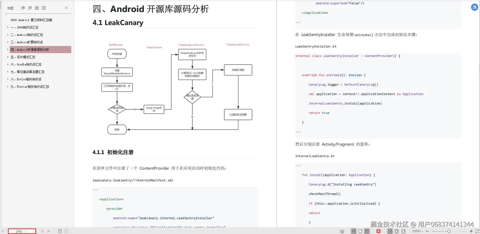Click the LeakSentryInstaller.kt filename text
Image resolution: width=480 pixels, height=234 pixels.
(x=316, y=46)
